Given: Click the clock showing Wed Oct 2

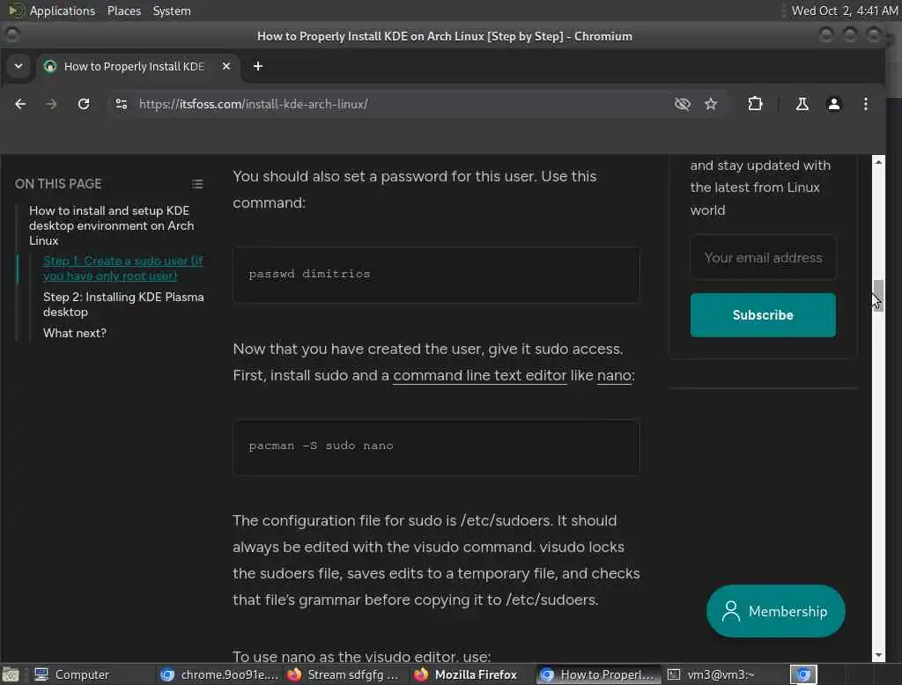Looking at the screenshot, I should (x=845, y=11).
